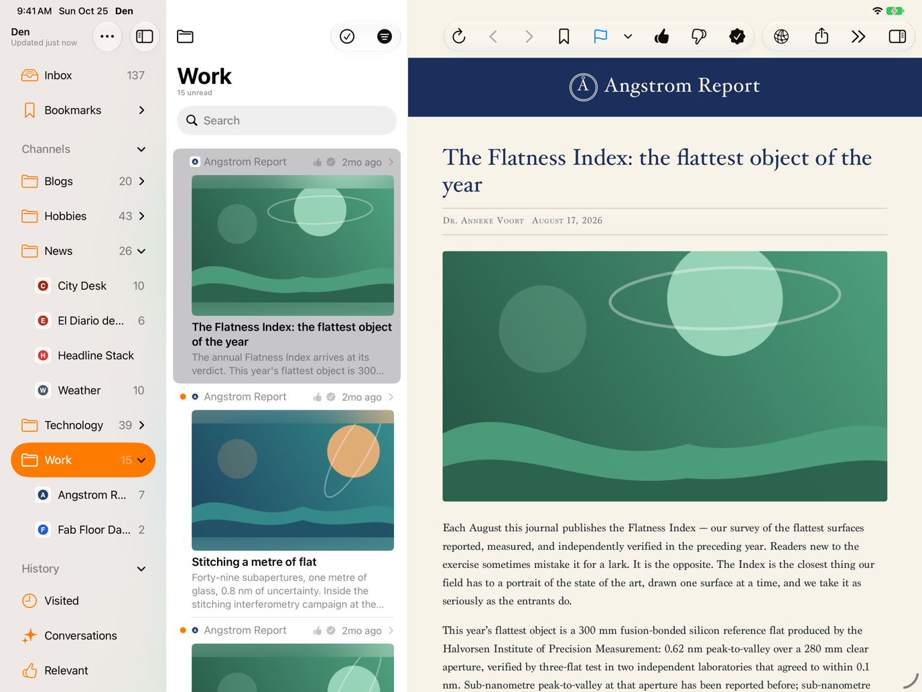
Task: Click the folder icon above Work title
Action: tap(185, 36)
